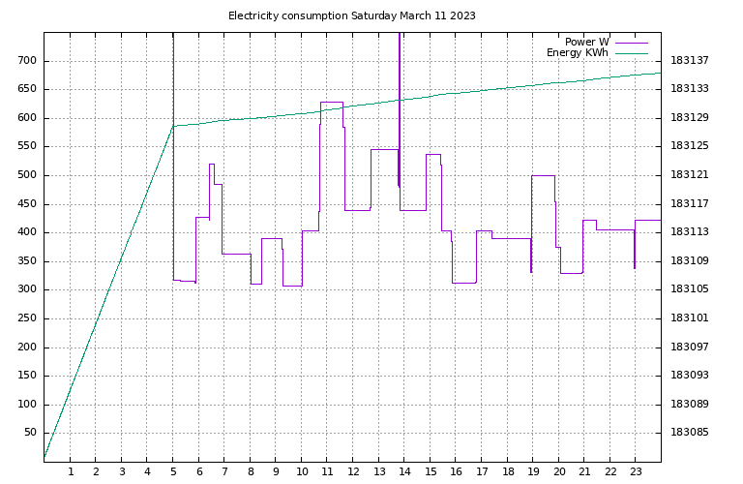Click hour label 5 on the x-axis
The image size is (743, 484).
point(173,472)
